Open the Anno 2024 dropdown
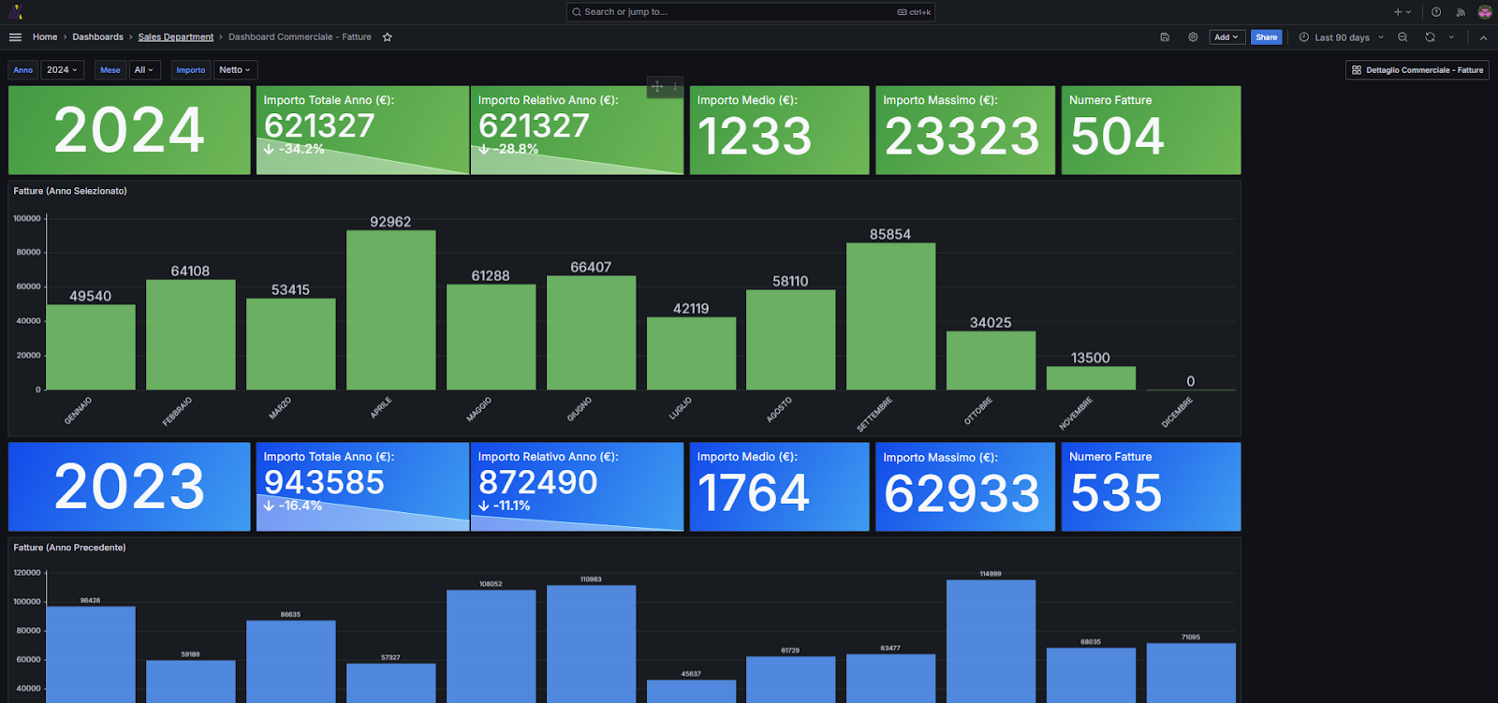1498x703 pixels. (63, 70)
